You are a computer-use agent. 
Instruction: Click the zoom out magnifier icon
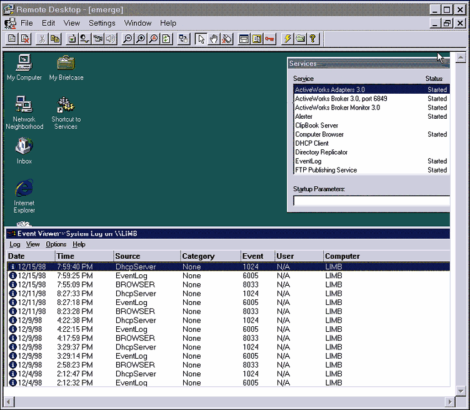click(x=127, y=39)
